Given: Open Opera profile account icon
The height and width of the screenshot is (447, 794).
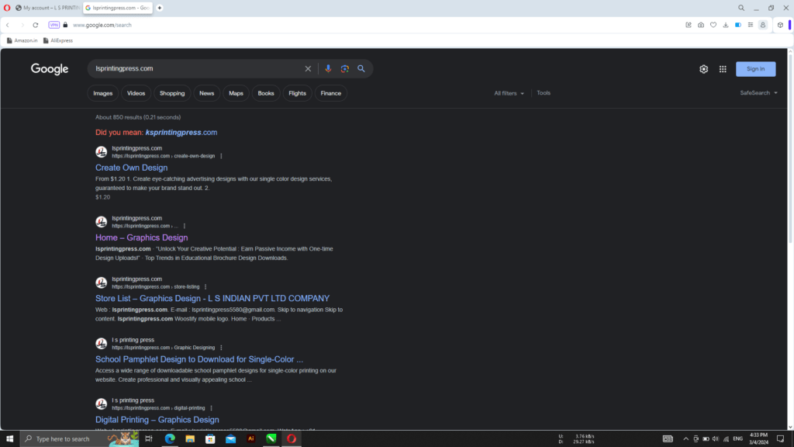Looking at the screenshot, I should [763, 25].
